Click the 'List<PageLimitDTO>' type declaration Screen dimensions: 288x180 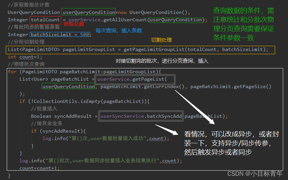[x=34, y=49]
